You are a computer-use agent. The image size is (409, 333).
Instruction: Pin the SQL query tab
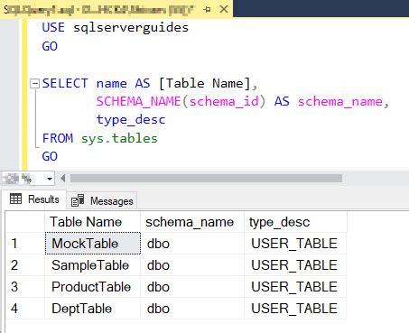click(207, 10)
